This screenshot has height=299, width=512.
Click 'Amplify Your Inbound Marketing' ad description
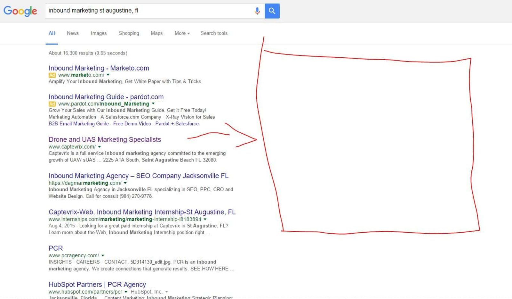tap(85, 81)
